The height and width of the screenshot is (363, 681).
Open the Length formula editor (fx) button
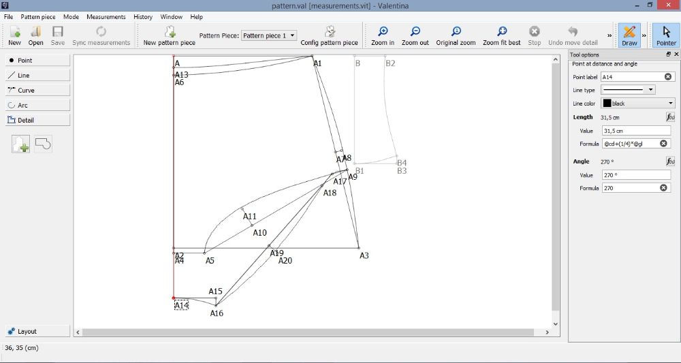669,117
